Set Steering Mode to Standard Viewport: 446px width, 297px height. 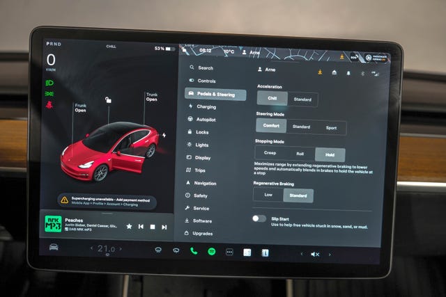pyautogui.click(x=301, y=127)
